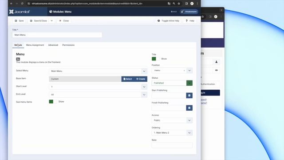This screenshot has width=284, height=160.
Task: Expand the Select Menu dropdown
Action: pyautogui.click(x=144, y=71)
